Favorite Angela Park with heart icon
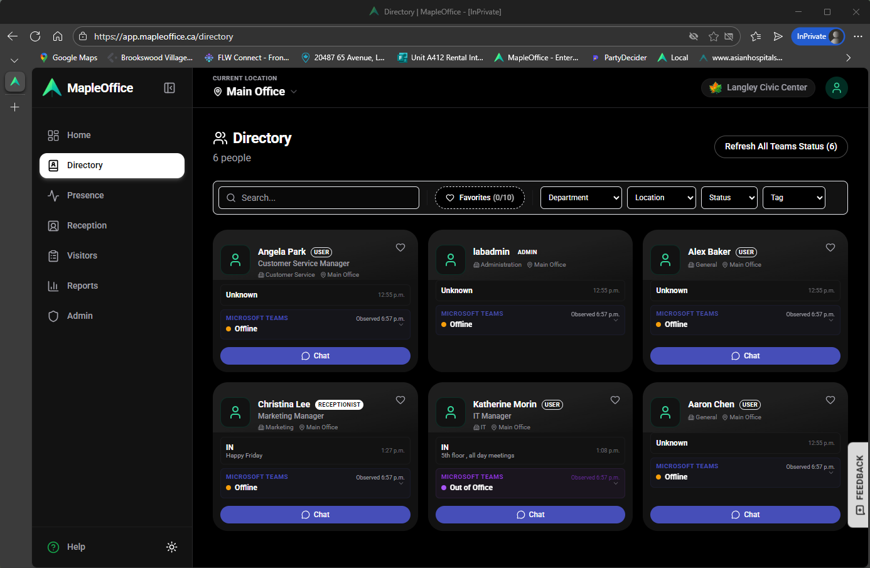The width and height of the screenshot is (870, 568). 400,247
